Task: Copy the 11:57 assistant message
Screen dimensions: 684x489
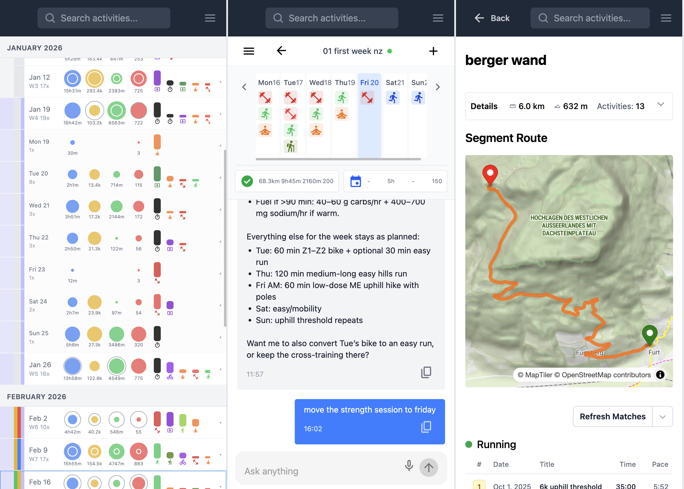Action: 426,373
